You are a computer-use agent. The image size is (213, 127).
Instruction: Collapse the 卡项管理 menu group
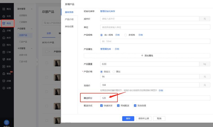point(32,49)
